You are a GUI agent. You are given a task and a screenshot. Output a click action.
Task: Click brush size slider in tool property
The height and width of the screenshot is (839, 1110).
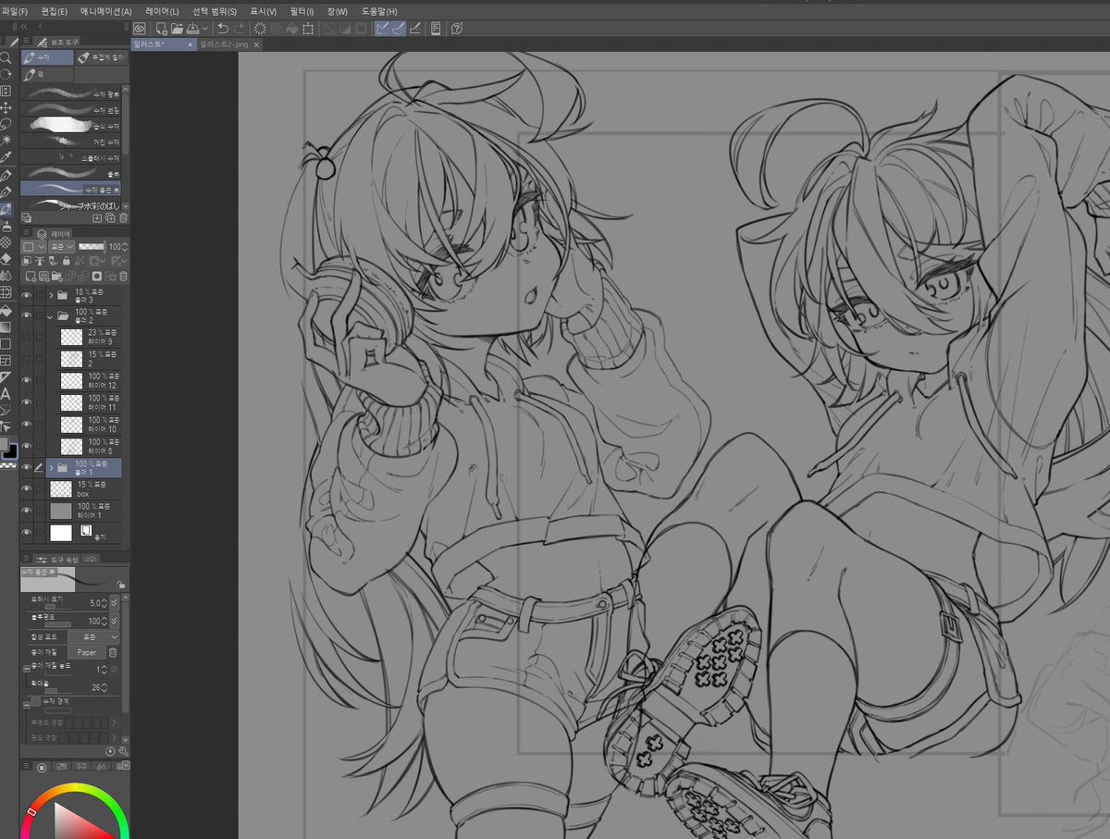[58, 607]
